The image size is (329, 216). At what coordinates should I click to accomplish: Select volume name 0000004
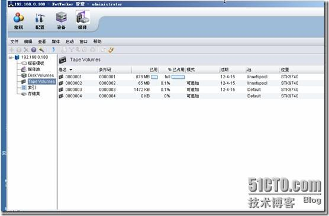click(x=73, y=96)
